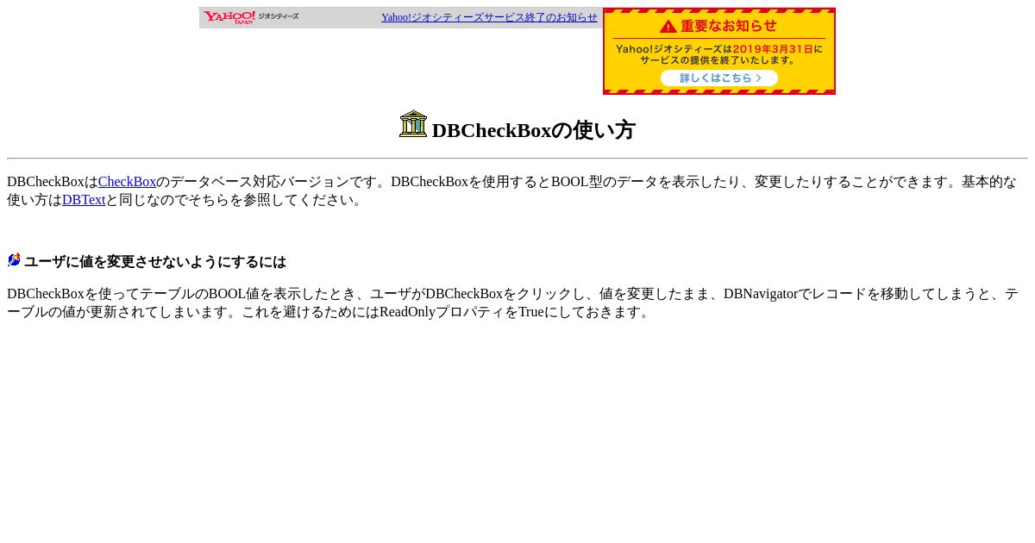Click the 重要なお知らせ banner heading
The width and height of the screenshot is (1035, 543).
click(x=729, y=26)
